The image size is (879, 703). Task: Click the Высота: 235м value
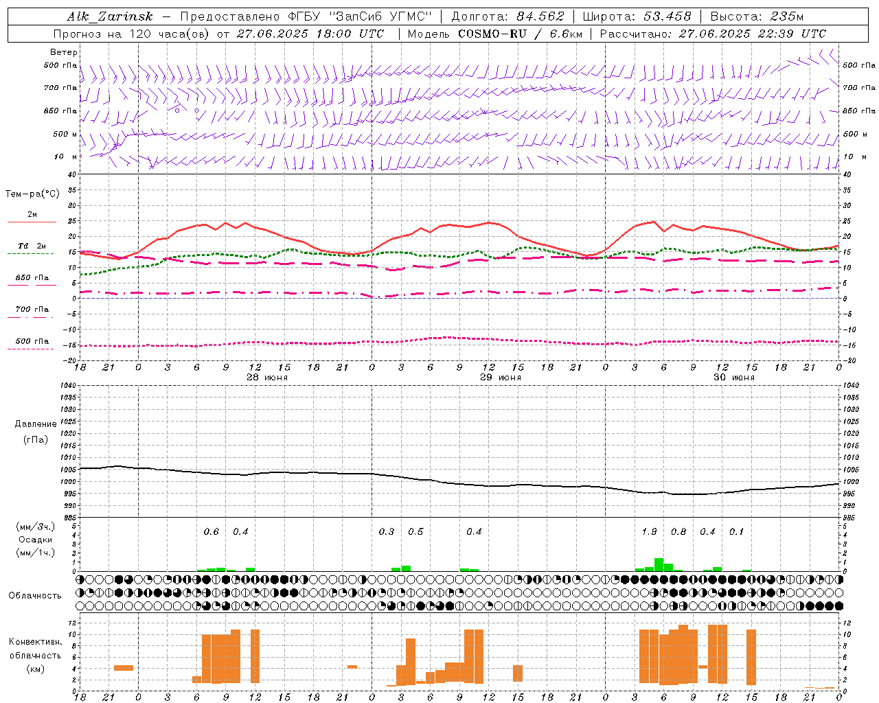coord(756,17)
